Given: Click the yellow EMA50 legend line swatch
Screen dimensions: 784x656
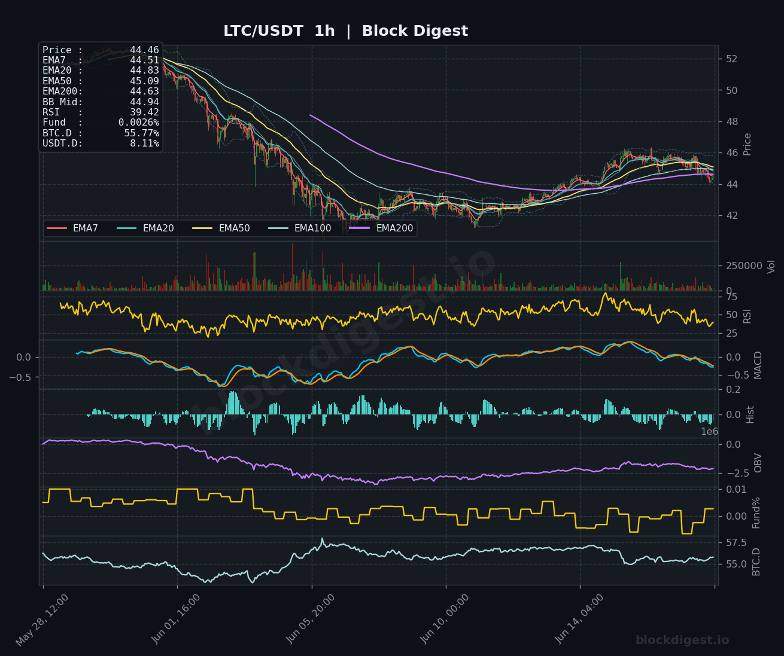Looking at the screenshot, I should [203, 228].
